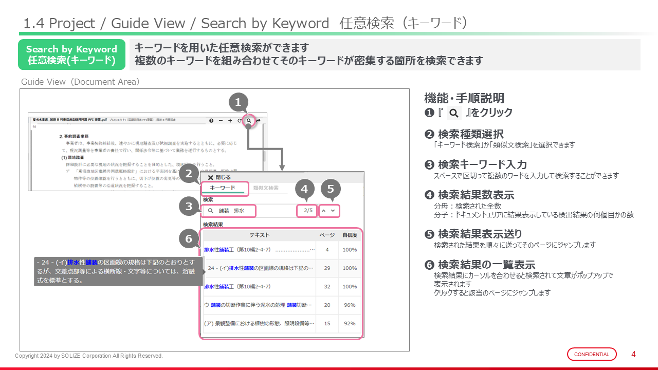658x370 pixels.
Task: Zoom out with the minus icon
Action: [221, 121]
